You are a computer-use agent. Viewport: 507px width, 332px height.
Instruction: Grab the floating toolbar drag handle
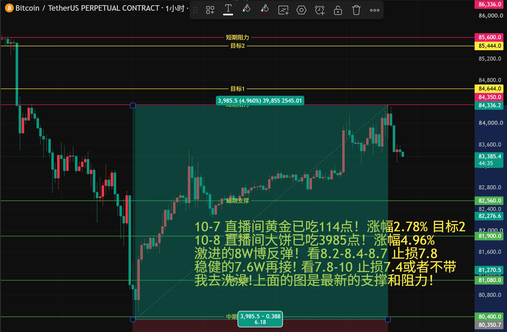tap(195, 10)
